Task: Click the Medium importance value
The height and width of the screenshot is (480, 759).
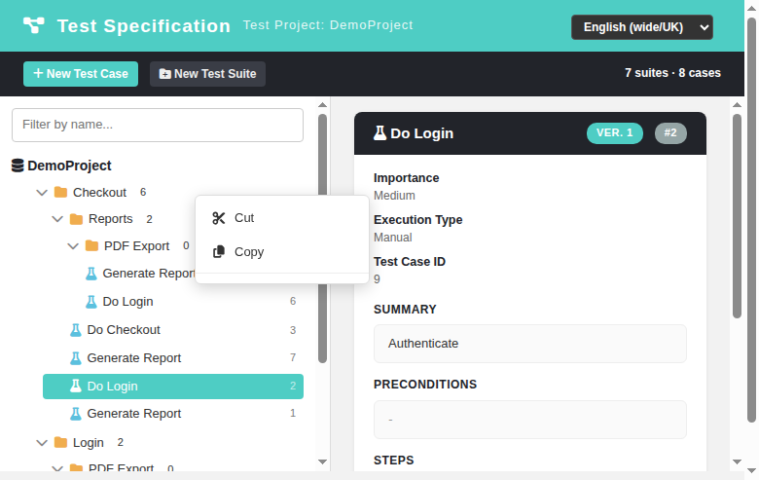Action: point(394,196)
